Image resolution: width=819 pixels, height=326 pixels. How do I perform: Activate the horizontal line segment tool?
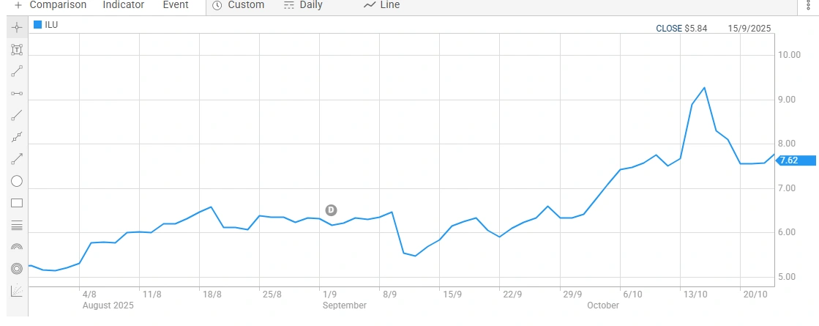coord(17,94)
